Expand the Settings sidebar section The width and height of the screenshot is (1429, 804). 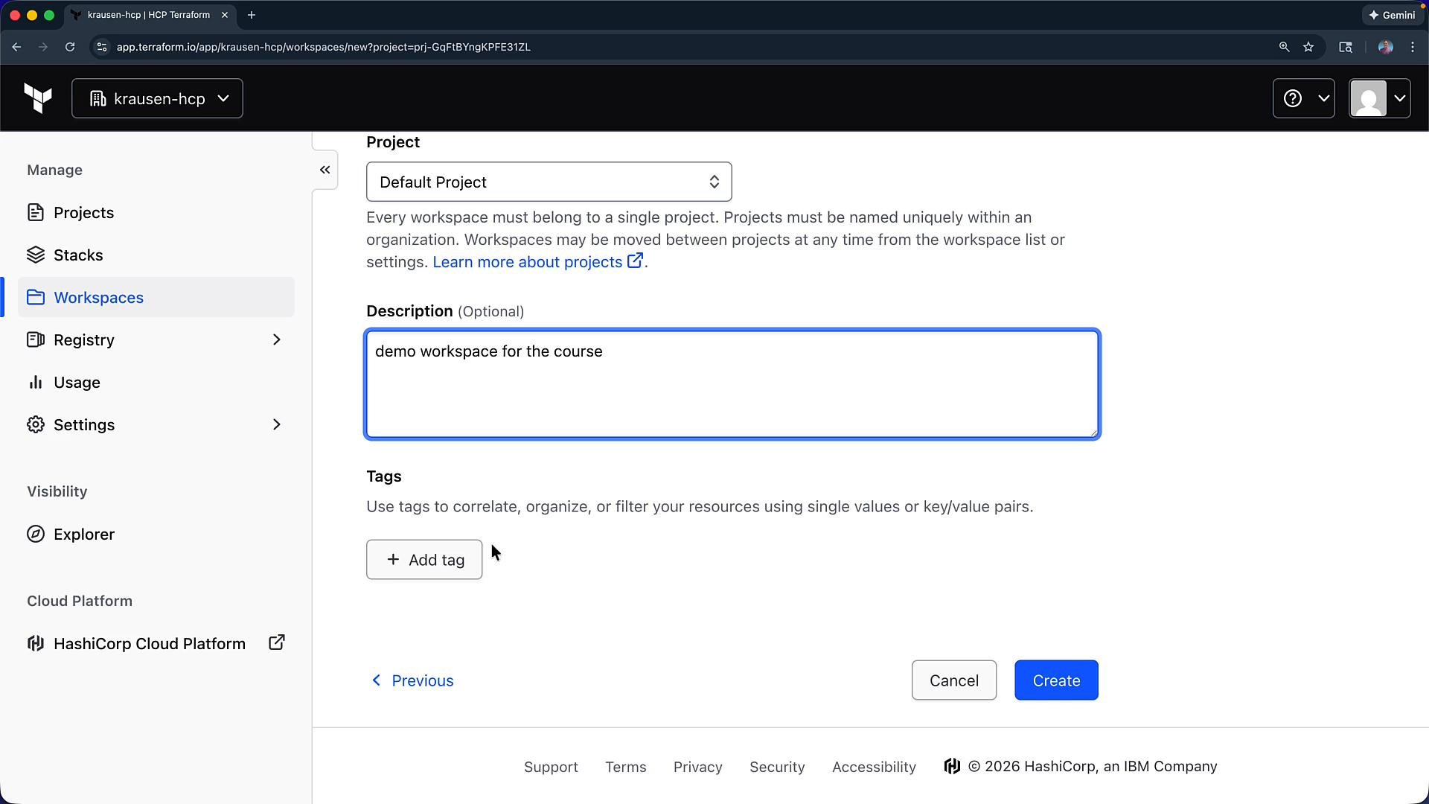156,425
